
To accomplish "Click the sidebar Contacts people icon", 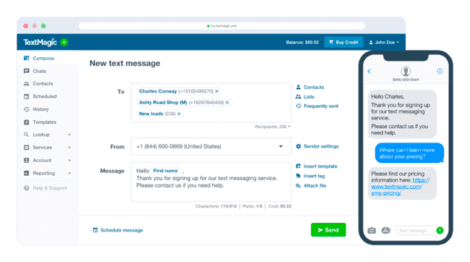I will pos(26,84).
